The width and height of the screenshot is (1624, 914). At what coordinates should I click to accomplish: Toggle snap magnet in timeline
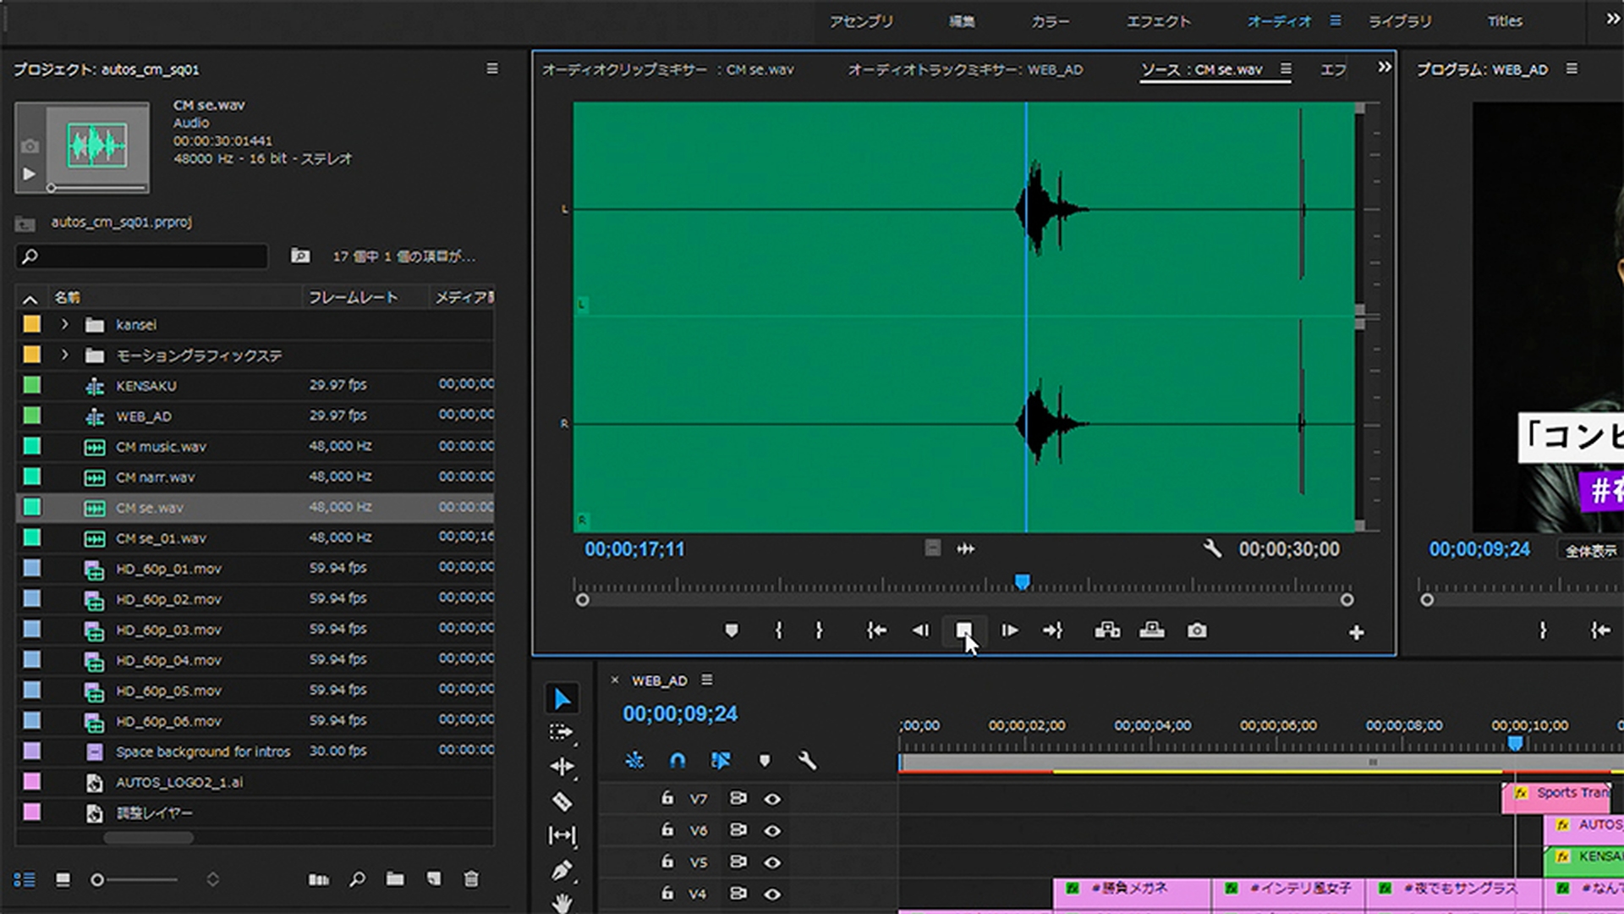[x=678, y=760]
